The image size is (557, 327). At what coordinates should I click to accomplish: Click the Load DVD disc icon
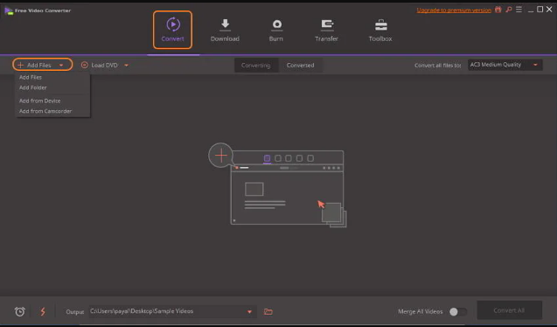pos(84,65)
